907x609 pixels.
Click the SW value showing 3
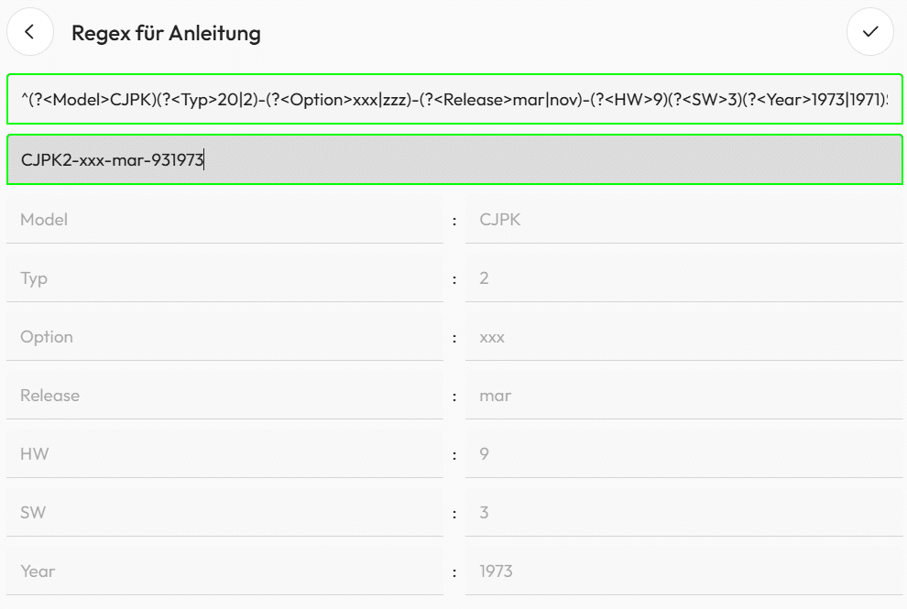pyautogui.click(x=683, y=513)
